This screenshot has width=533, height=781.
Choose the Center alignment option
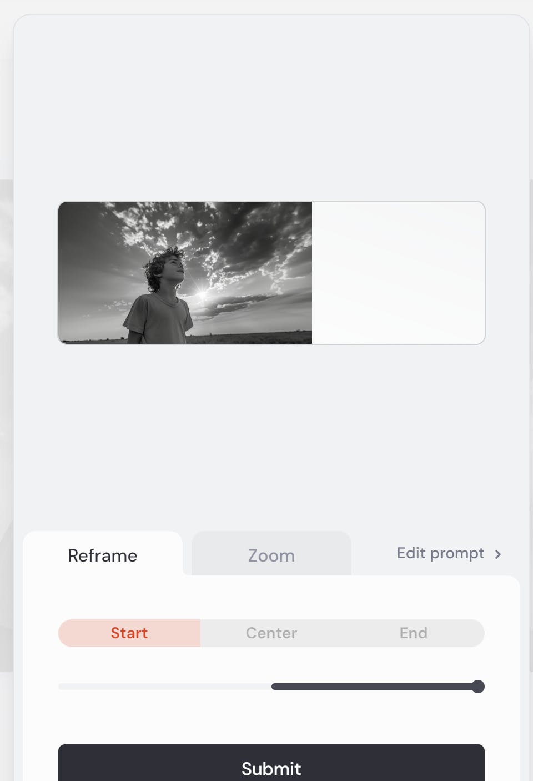point(271,633)
